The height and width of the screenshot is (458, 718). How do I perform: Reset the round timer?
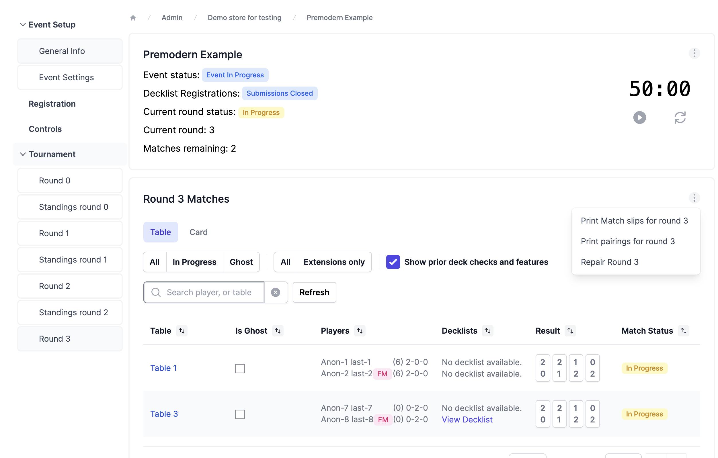point(680,118)
